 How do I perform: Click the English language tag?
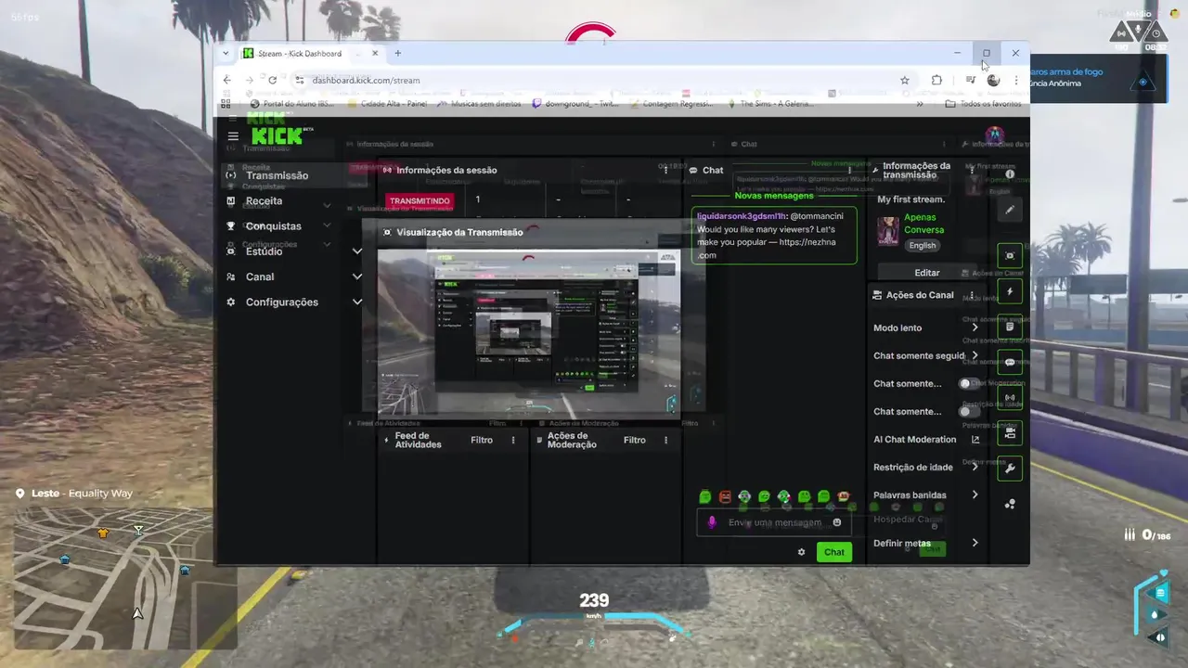pyautogui.click(x=923, y=245)
